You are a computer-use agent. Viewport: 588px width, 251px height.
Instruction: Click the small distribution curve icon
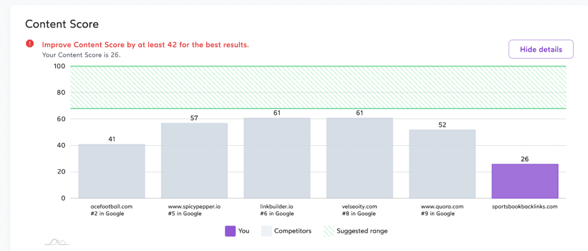coord(57,242)
